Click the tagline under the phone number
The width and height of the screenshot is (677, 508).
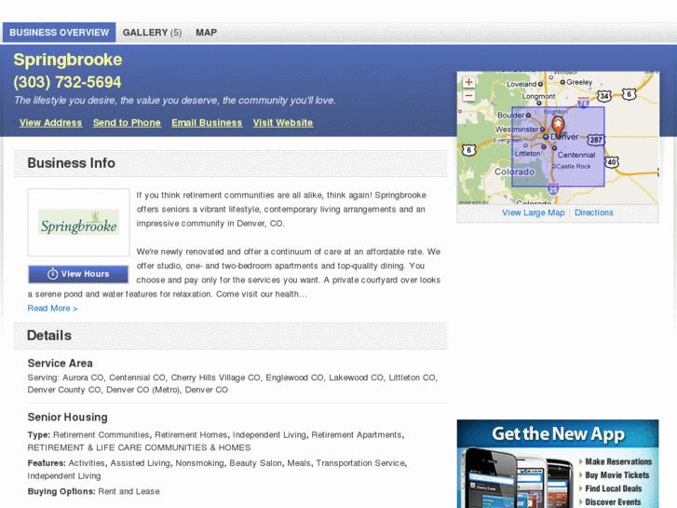[x=175, y=101]
